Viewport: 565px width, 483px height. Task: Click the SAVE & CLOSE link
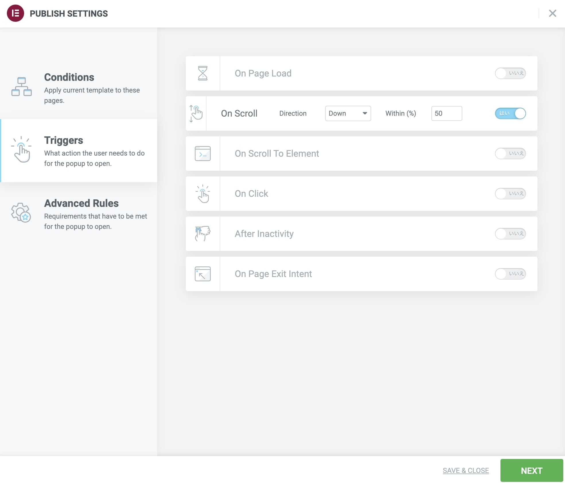tap(465, 470)
